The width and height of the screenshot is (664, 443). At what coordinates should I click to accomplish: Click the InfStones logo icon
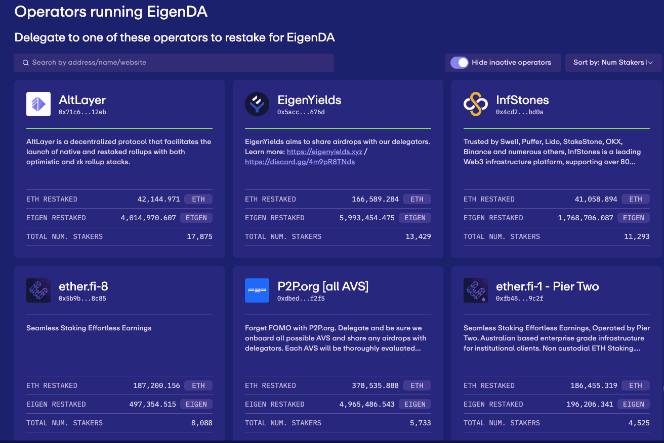pos(476,104)
